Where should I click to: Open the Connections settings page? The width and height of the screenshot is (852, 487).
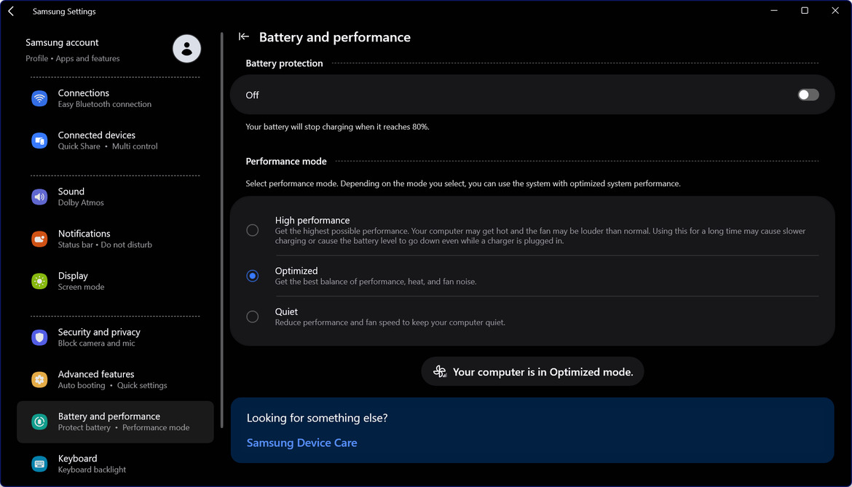(x=115, y=98)
